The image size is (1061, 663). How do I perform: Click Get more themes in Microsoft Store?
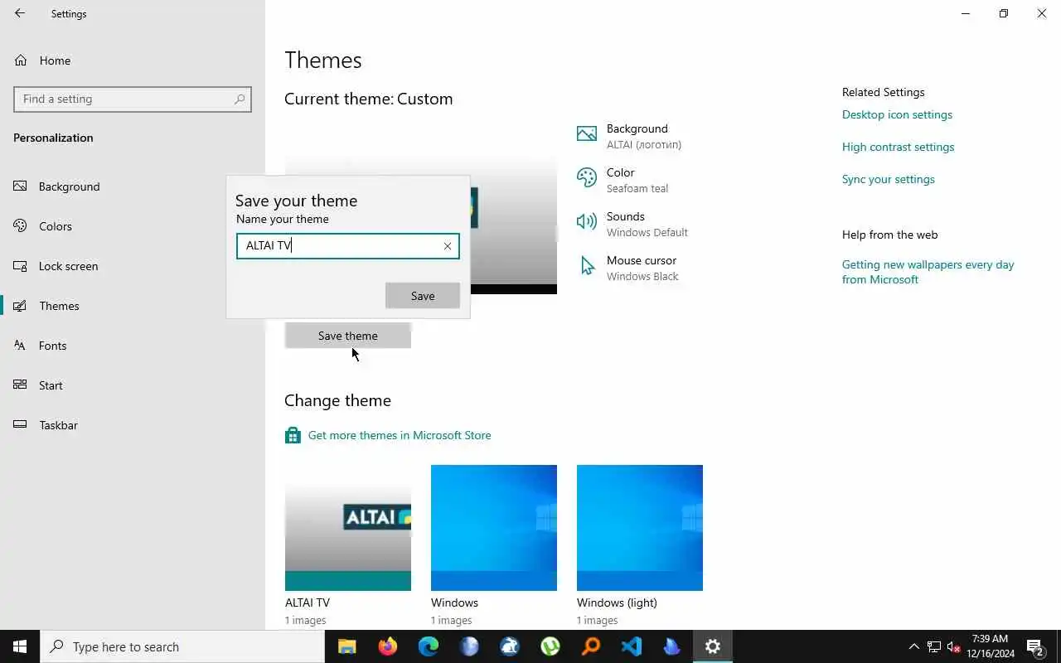tap(400, 435)
